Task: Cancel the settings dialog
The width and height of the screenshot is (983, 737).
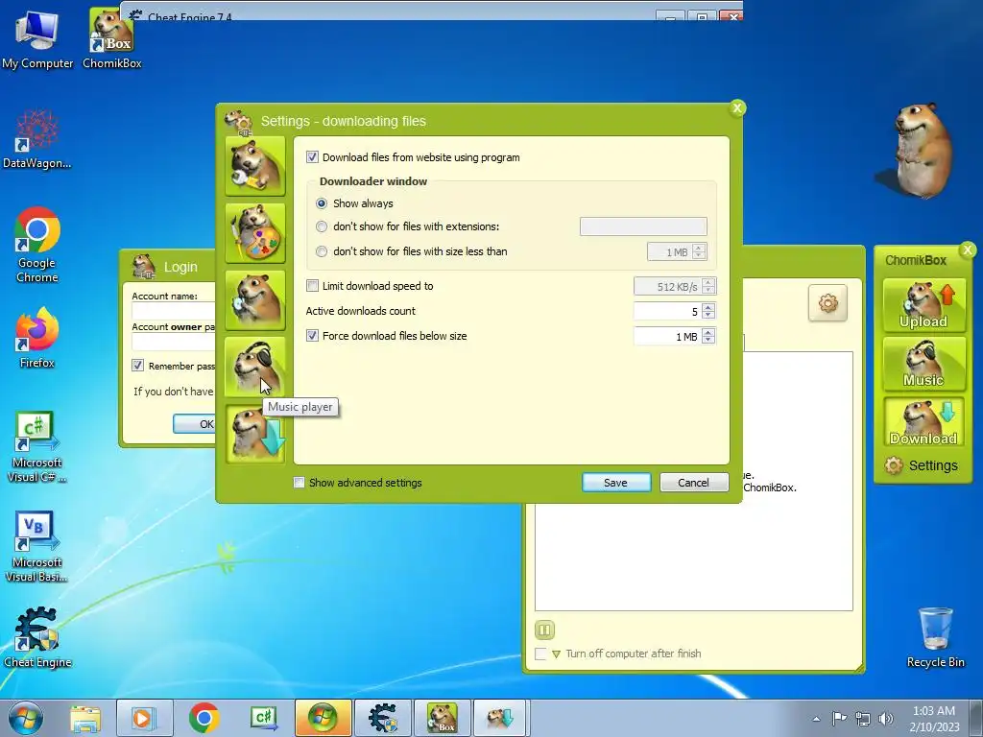Action: pos(693,483)
